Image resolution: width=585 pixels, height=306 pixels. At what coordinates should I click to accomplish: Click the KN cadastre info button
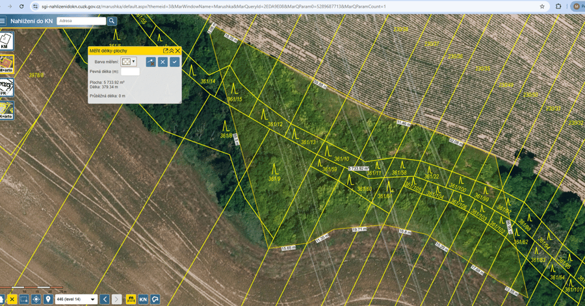pyautogui.click(x=143, y=300)
